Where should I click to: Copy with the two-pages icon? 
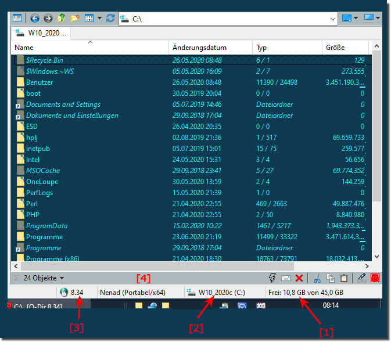point(331,278)
